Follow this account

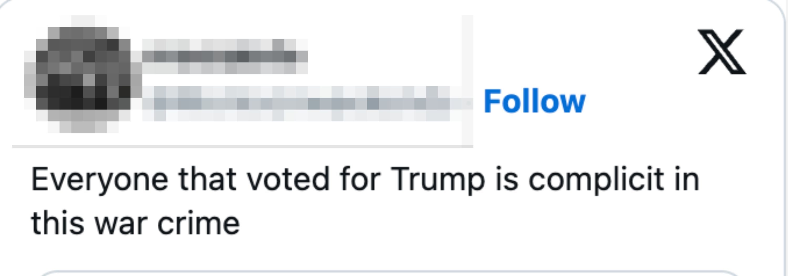point(534,101)
